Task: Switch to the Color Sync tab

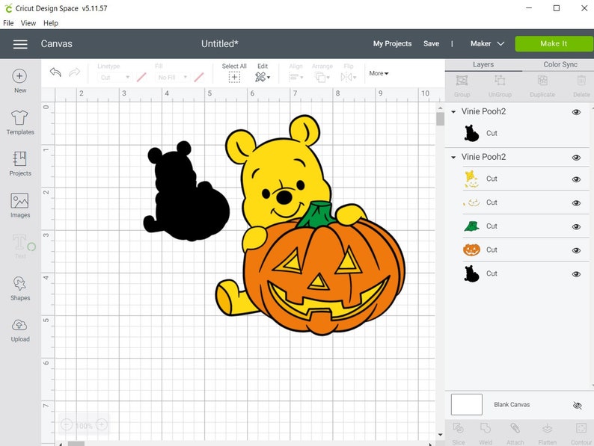Action: tap(560, 65)
